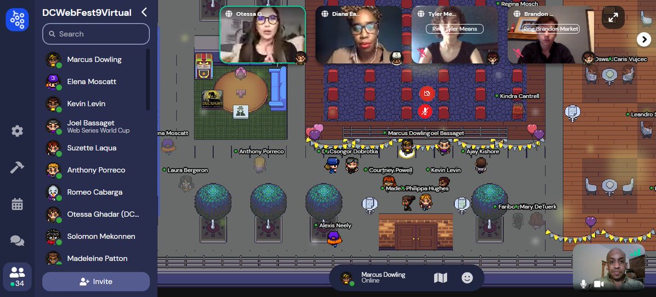Click the brick building double doors
Viewport: 656px width, 297px height.
(x=416, y=236)
